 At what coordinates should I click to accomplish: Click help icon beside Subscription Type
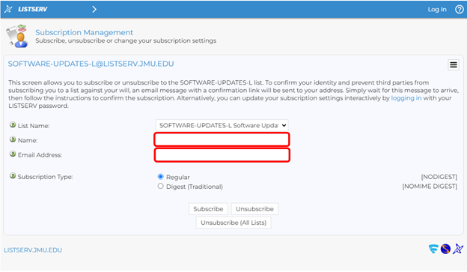click(13, 175)
